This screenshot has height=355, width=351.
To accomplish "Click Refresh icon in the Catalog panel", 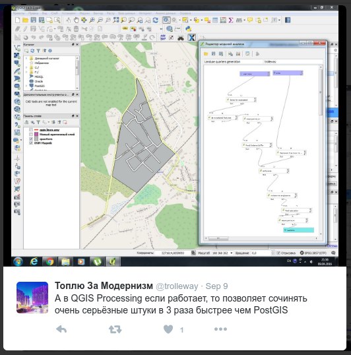I will tap(32, 51).
